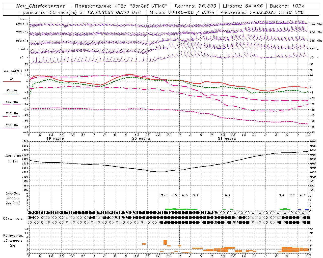Screen dimensions: 323x258
Task: Click the 20 марта date label
Action: tap(141, 139)
